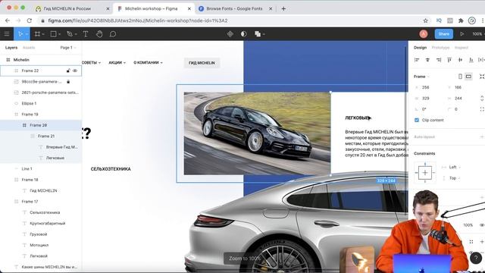Click the Align top icon

click(x=449, y=60)
